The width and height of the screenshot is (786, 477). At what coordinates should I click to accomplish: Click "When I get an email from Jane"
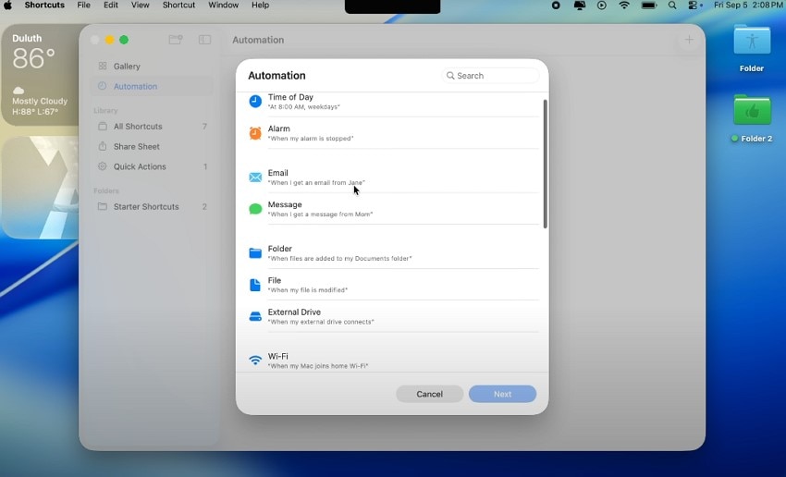click(x=316, y=182)
